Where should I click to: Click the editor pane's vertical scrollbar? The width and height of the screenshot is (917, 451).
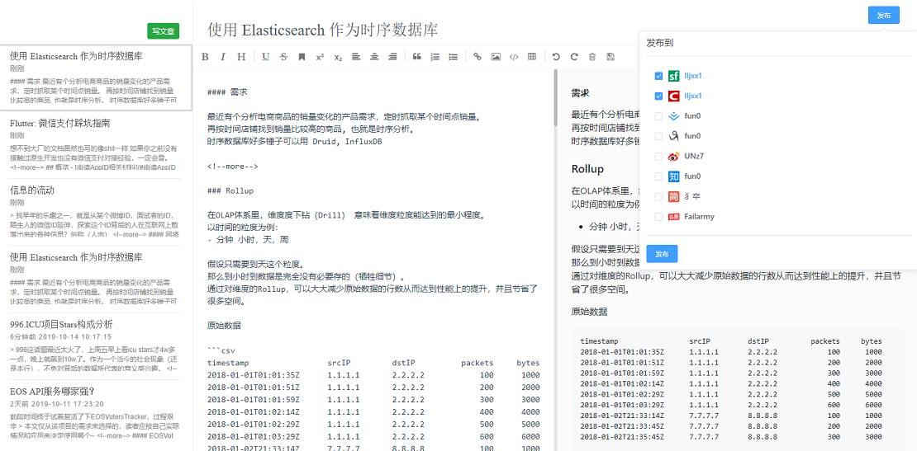coord(555,99)
